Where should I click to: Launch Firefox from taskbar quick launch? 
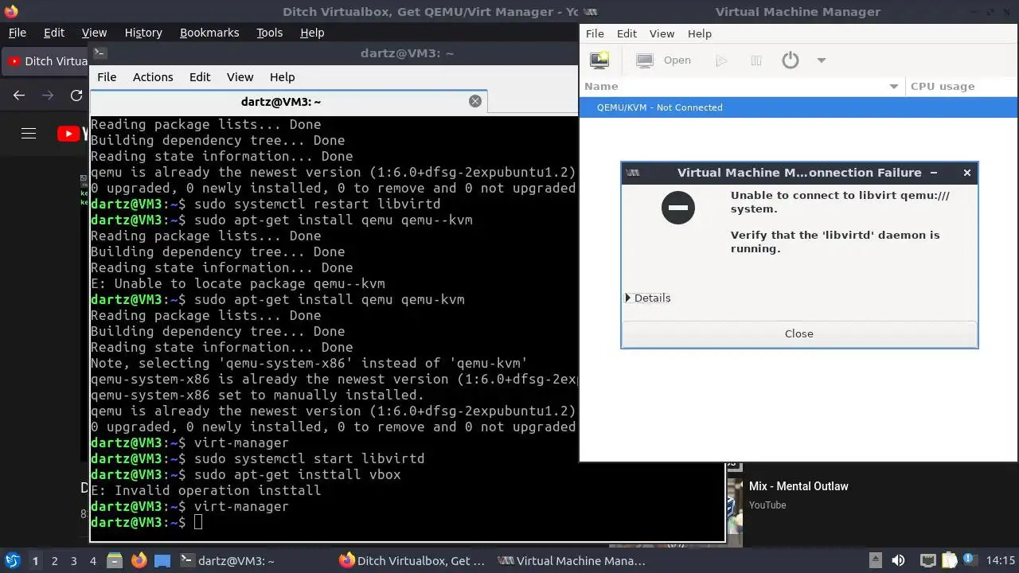coord(139,560)
